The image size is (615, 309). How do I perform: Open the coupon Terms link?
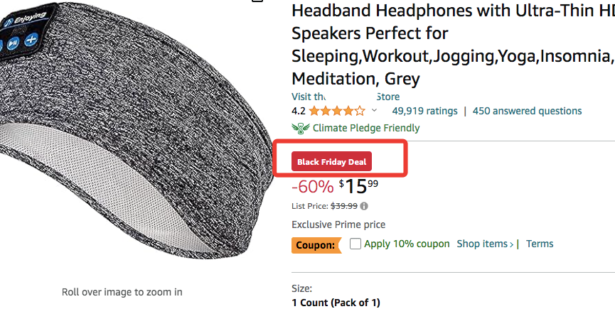point(540,244)
